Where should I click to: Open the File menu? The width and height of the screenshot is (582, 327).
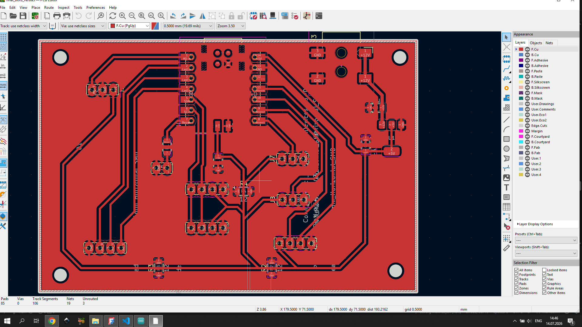click(x=3, y=8)
